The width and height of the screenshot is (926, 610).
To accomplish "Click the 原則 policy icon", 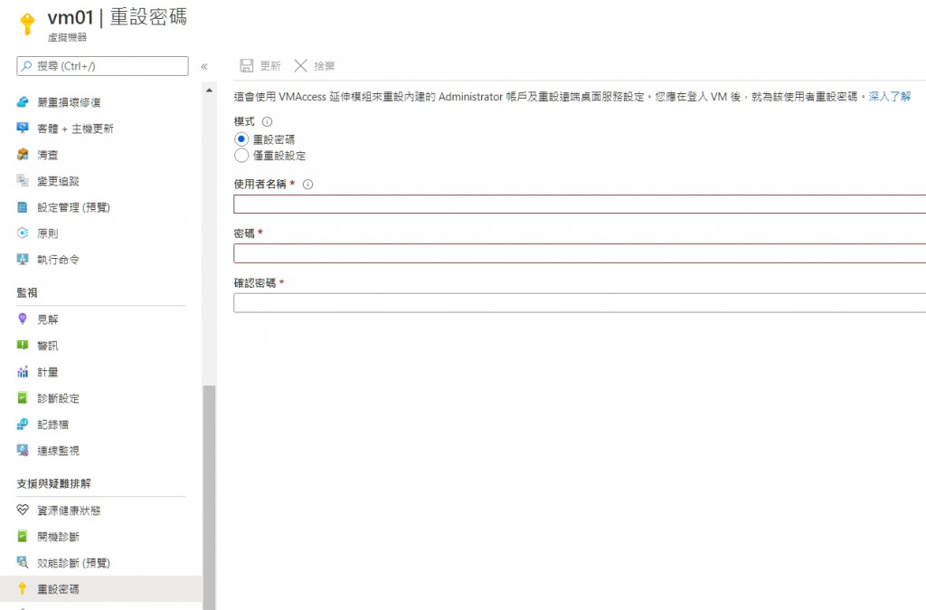I will tap(23, 233).
